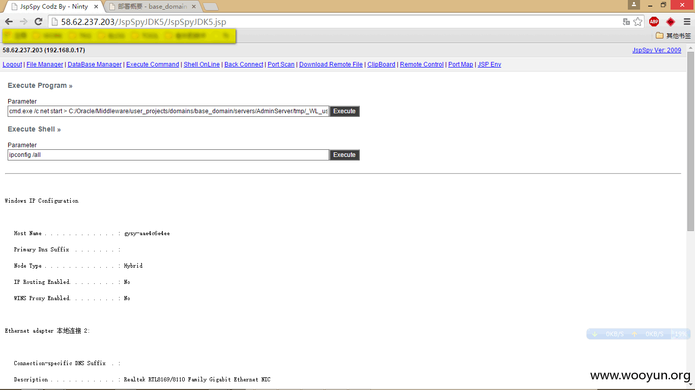Open the translate page icon

[626, 22]
